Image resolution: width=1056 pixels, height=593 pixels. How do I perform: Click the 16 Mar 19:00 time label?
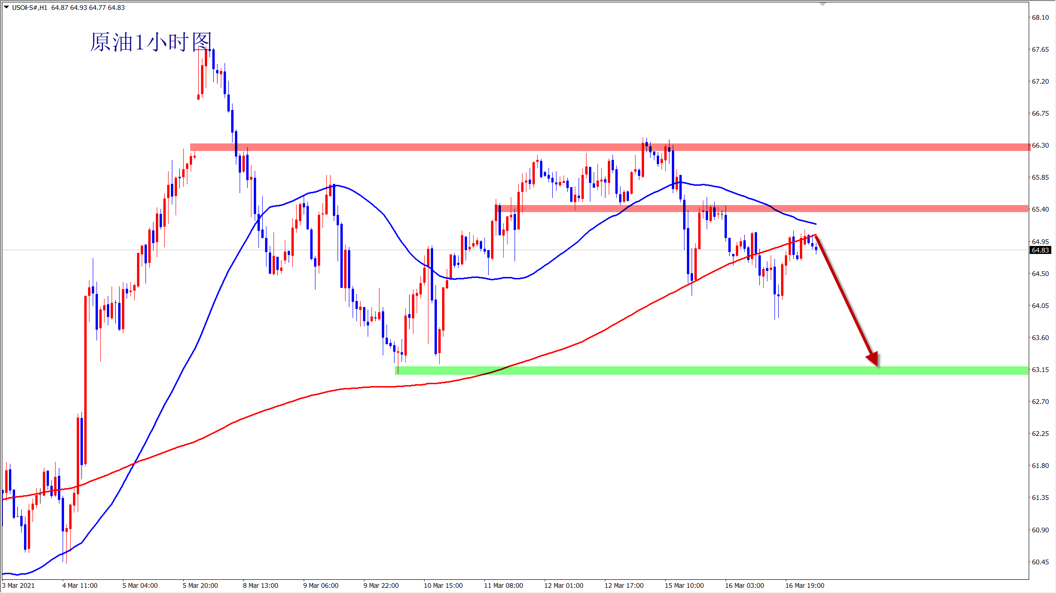[x=805, y=585]
